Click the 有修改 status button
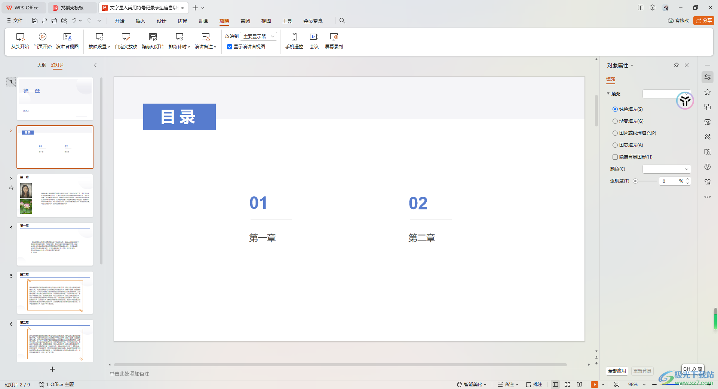The height and width of the screenshot is (389, 718). pyautogui.click(x=679, y=21)
